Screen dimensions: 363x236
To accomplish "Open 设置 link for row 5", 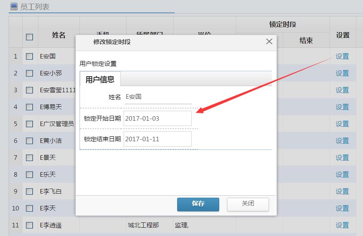I will (x=342, y=124).
